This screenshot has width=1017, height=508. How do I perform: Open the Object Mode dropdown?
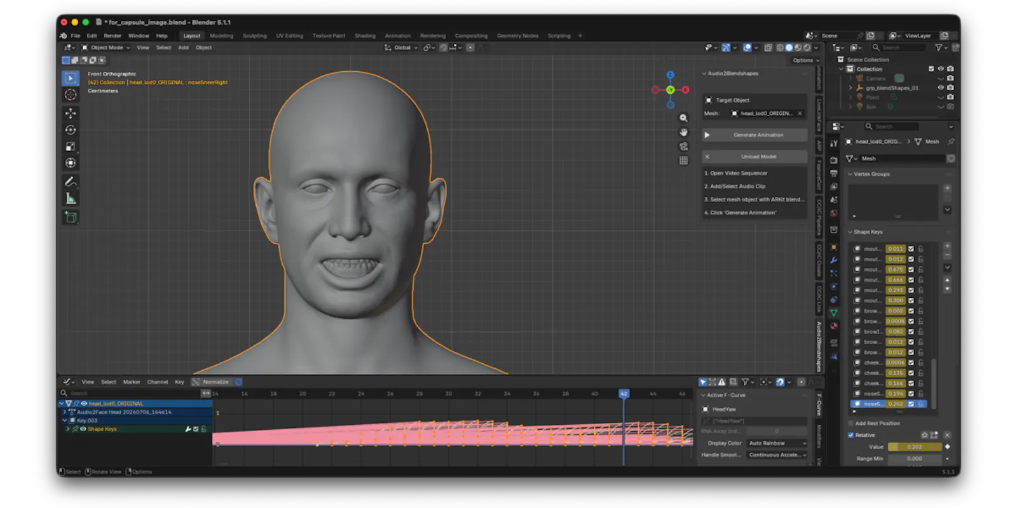[106, 48]
